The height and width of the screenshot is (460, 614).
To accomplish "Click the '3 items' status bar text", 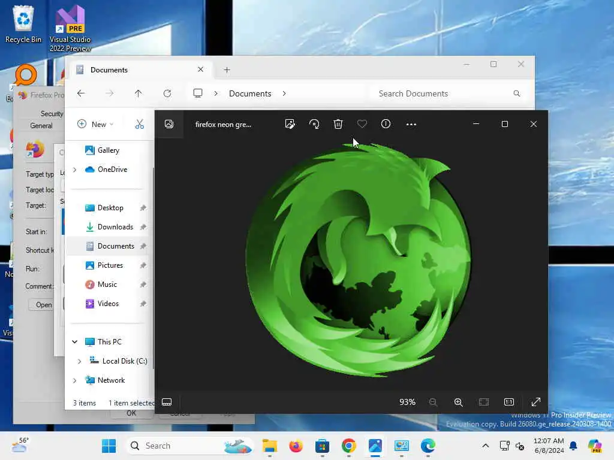I will [84, 403].
